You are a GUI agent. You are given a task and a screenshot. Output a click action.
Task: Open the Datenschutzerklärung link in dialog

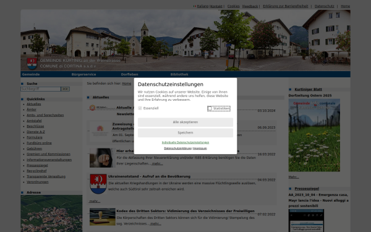coord(177,148)
